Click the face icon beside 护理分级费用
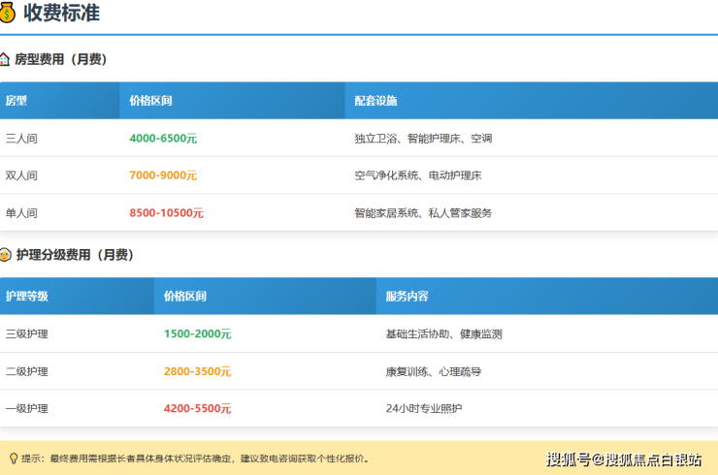 (x=6, y=255)
